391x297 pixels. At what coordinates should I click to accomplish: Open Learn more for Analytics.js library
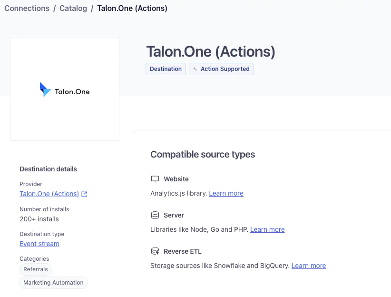click(226, 193)
